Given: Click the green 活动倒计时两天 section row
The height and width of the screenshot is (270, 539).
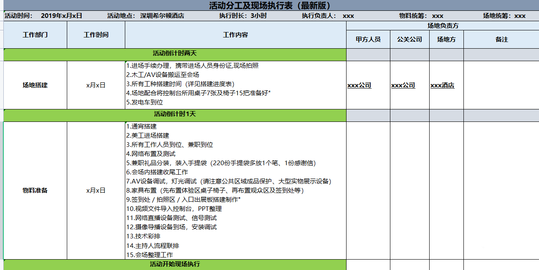Looking at the screenshot, I should pyautogui.click(x=175, y=54).
